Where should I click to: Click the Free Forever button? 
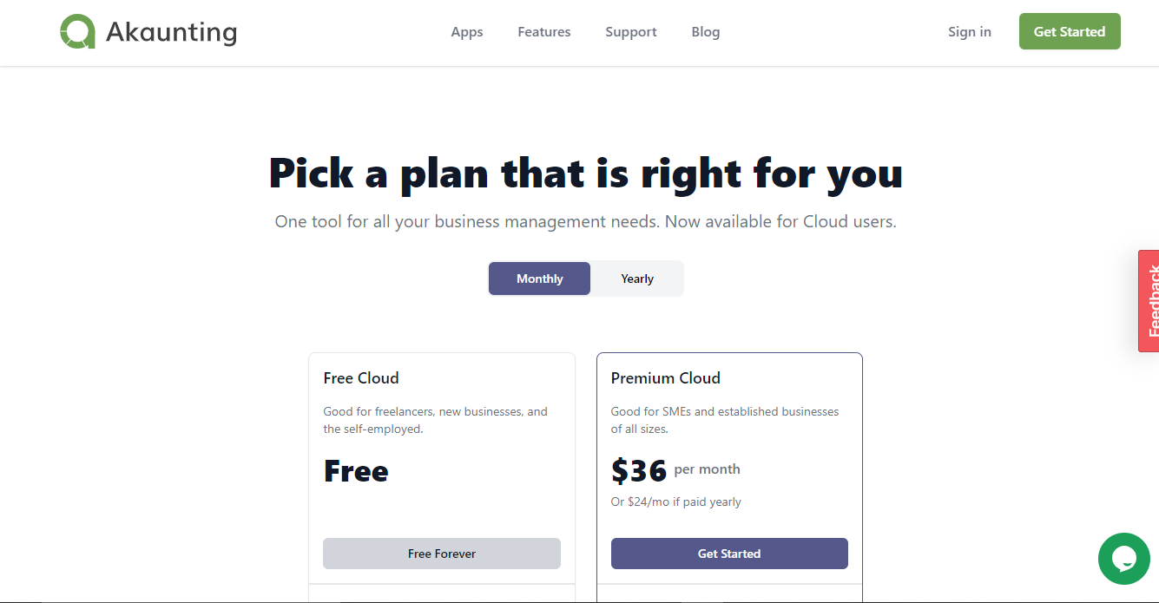441,554
